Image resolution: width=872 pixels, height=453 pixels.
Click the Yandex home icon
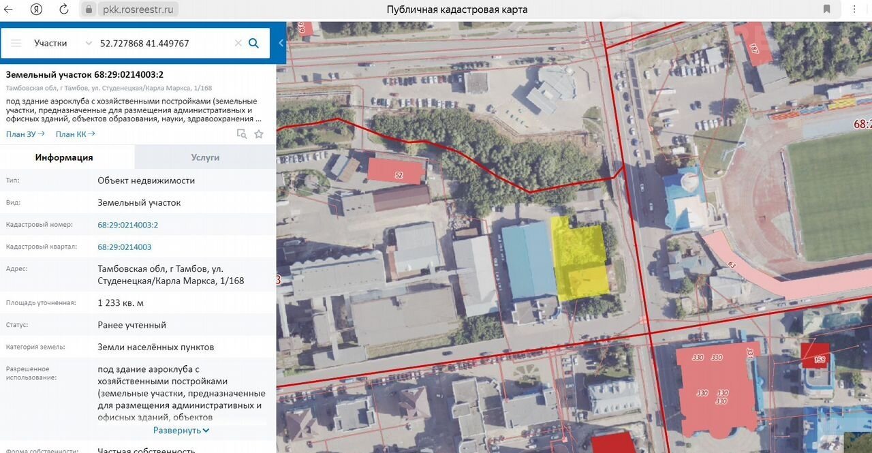point(37,9)
